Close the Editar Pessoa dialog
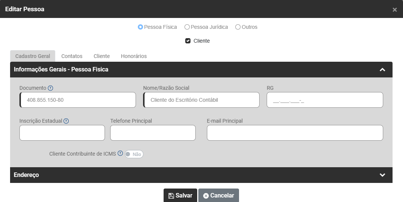 395,10
